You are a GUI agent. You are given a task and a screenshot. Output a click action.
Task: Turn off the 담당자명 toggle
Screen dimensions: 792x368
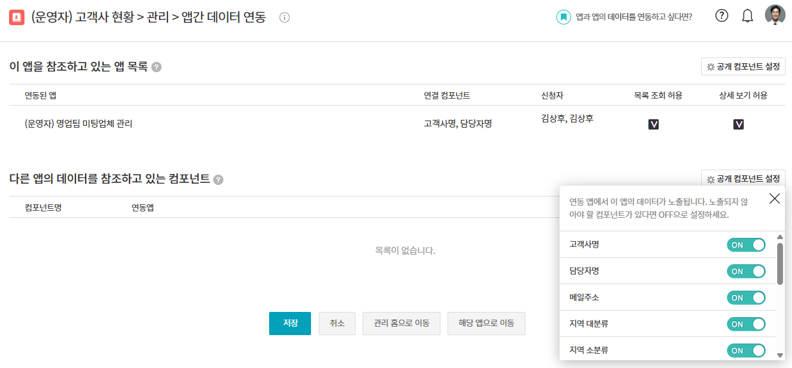[x=746, y=271]
